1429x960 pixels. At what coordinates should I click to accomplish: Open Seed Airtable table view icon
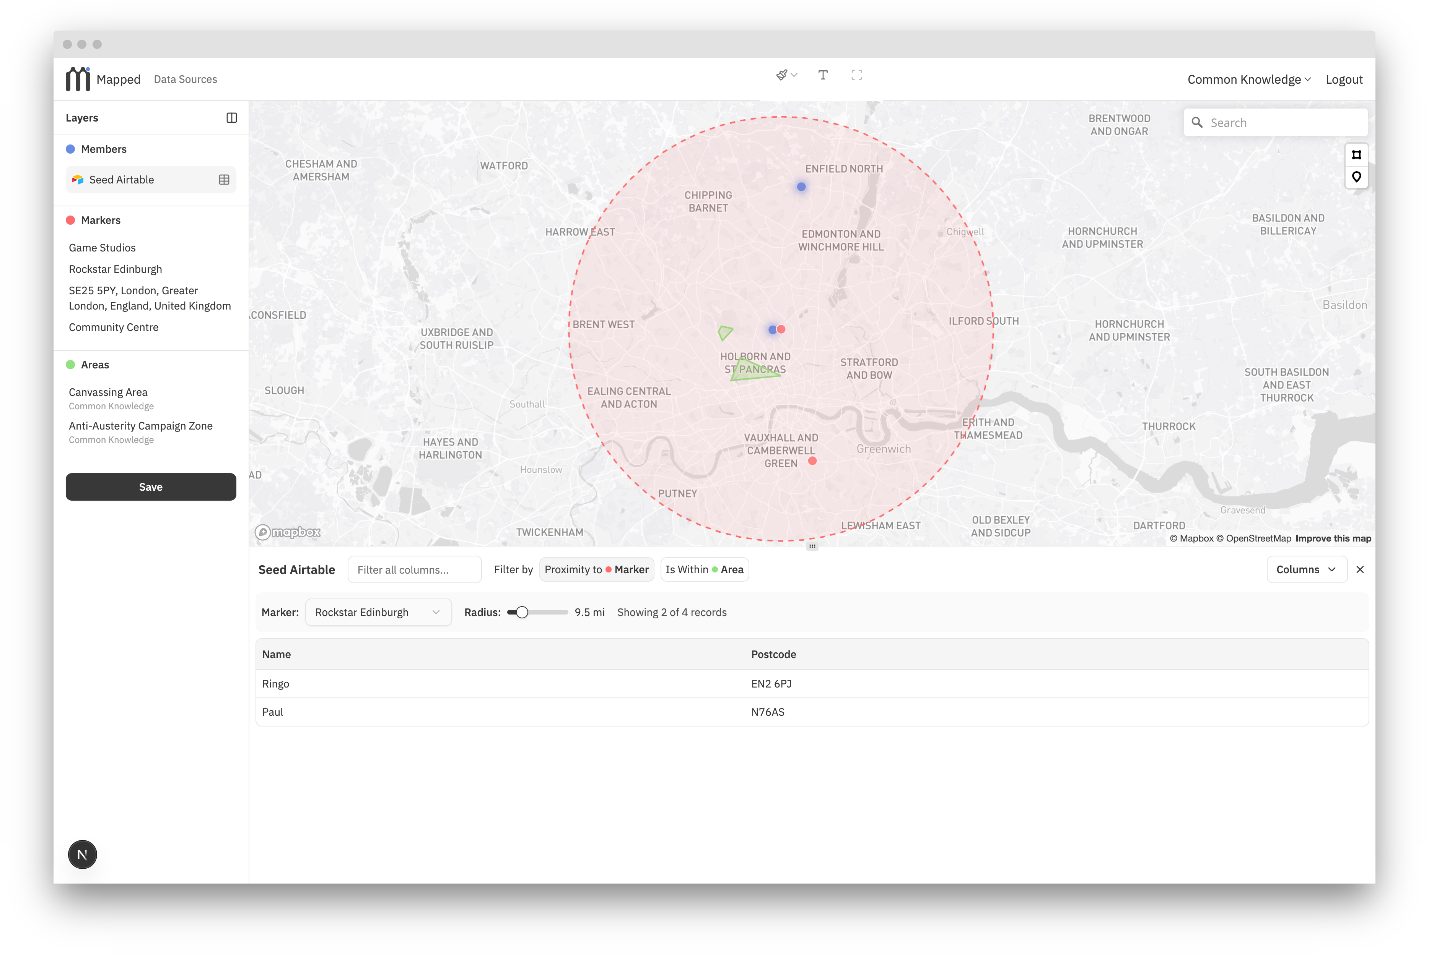pyautogui.click(x=224, y=179)
